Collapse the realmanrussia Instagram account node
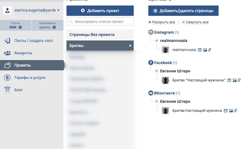The image size is (242, 149). [157, 40]
